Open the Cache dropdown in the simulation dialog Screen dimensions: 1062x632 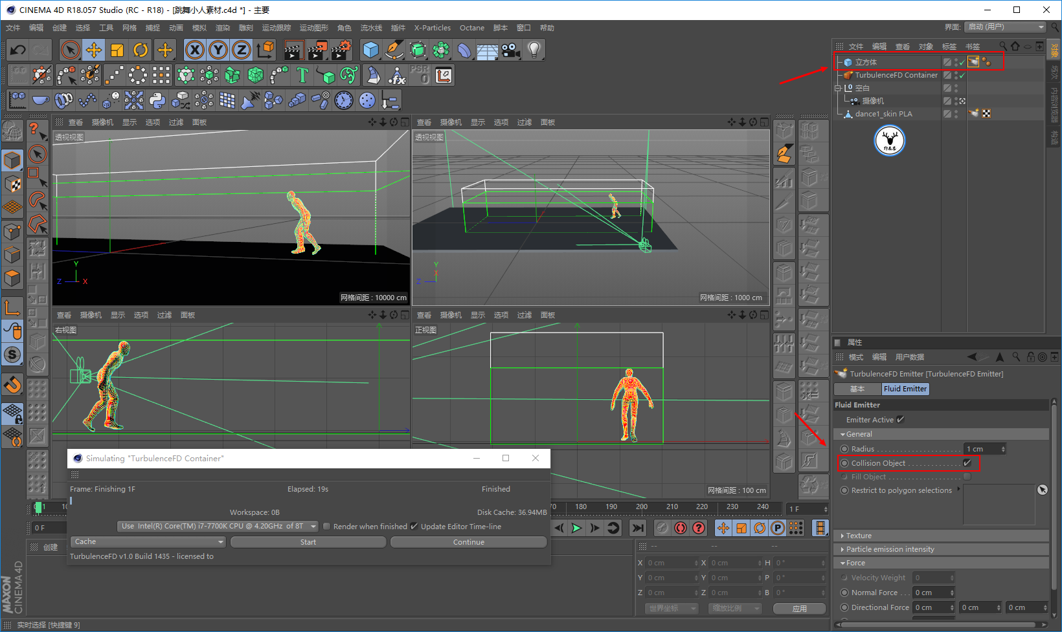(x=148, y=542)
